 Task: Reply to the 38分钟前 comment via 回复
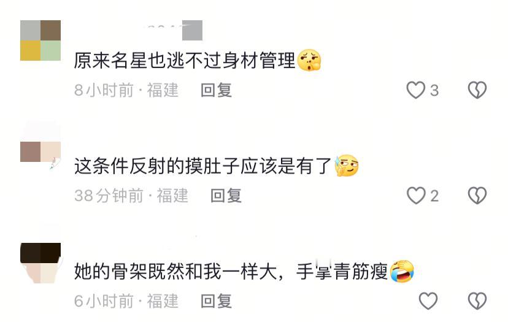pyautogui.click(x=226, y=196)
